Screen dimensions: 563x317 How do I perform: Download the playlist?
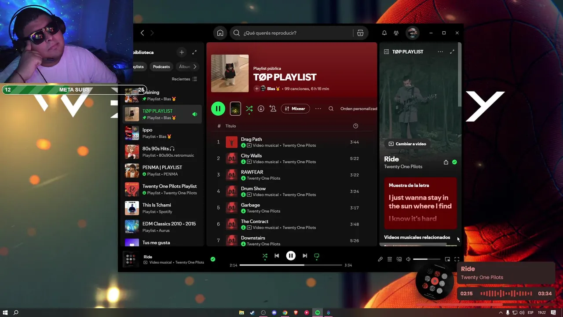261,109
